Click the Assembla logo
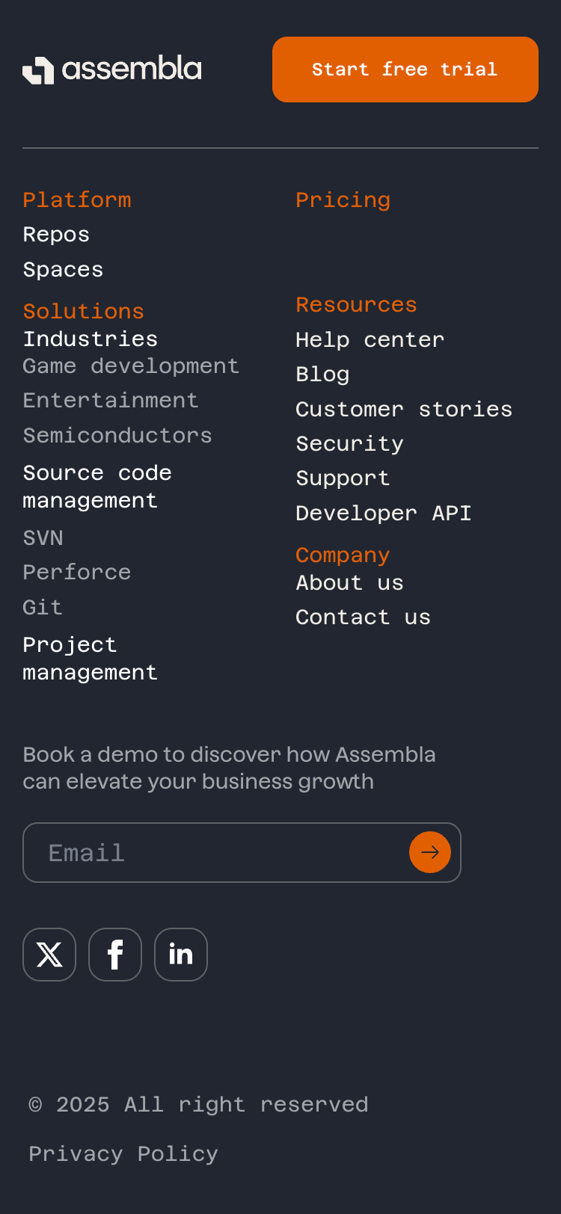Screen dimensions: 561x1214 (111, 69)
